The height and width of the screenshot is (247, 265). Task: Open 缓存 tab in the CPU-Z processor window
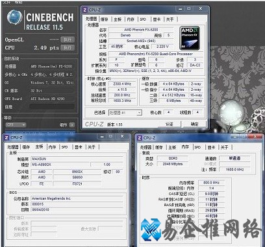click(105, 19)
